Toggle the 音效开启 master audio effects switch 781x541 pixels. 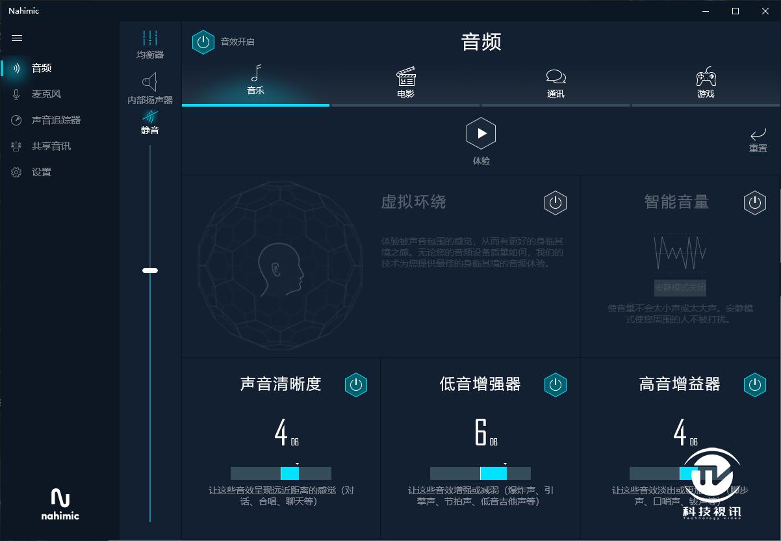pos(203,42)
